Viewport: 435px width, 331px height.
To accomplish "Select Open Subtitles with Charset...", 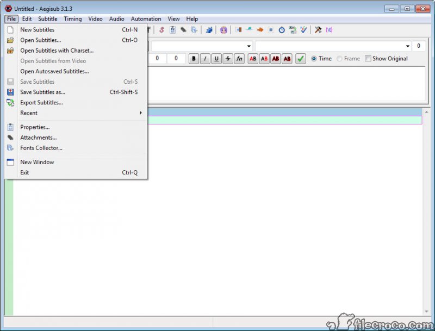I will [76, 51].
